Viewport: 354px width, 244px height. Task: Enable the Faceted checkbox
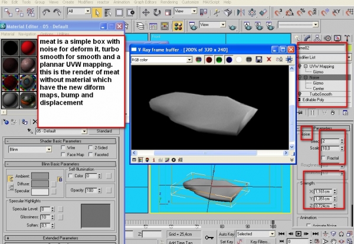point(91,154)
